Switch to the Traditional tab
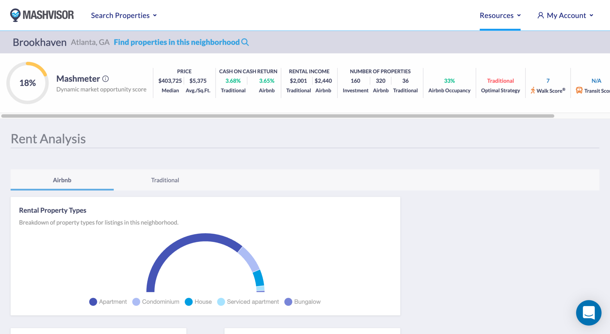Image resolution: width=610 pixels, height=334 pixels. (x=165, y=180)
